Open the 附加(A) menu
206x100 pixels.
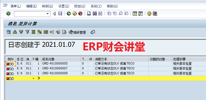80,6
